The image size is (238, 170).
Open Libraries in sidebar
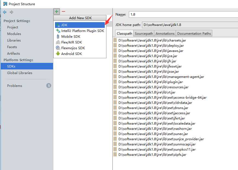pos(14,40)
